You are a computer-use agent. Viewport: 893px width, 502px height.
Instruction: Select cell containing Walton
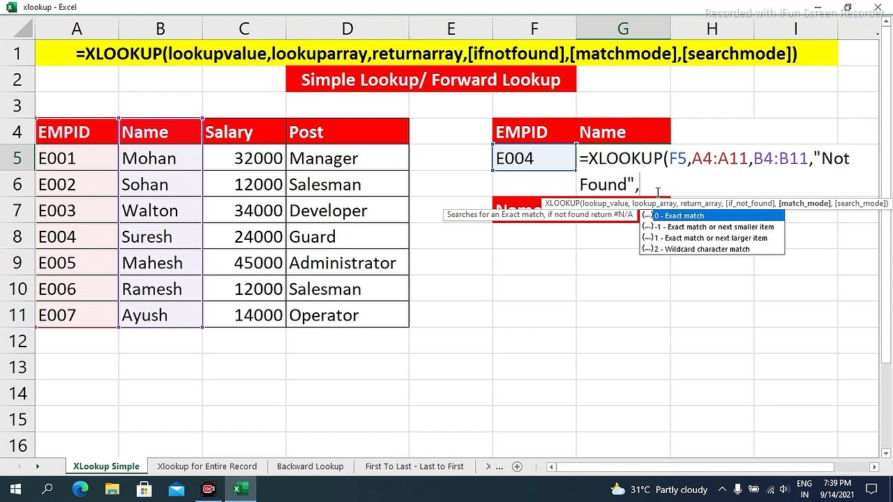[160, 211]
